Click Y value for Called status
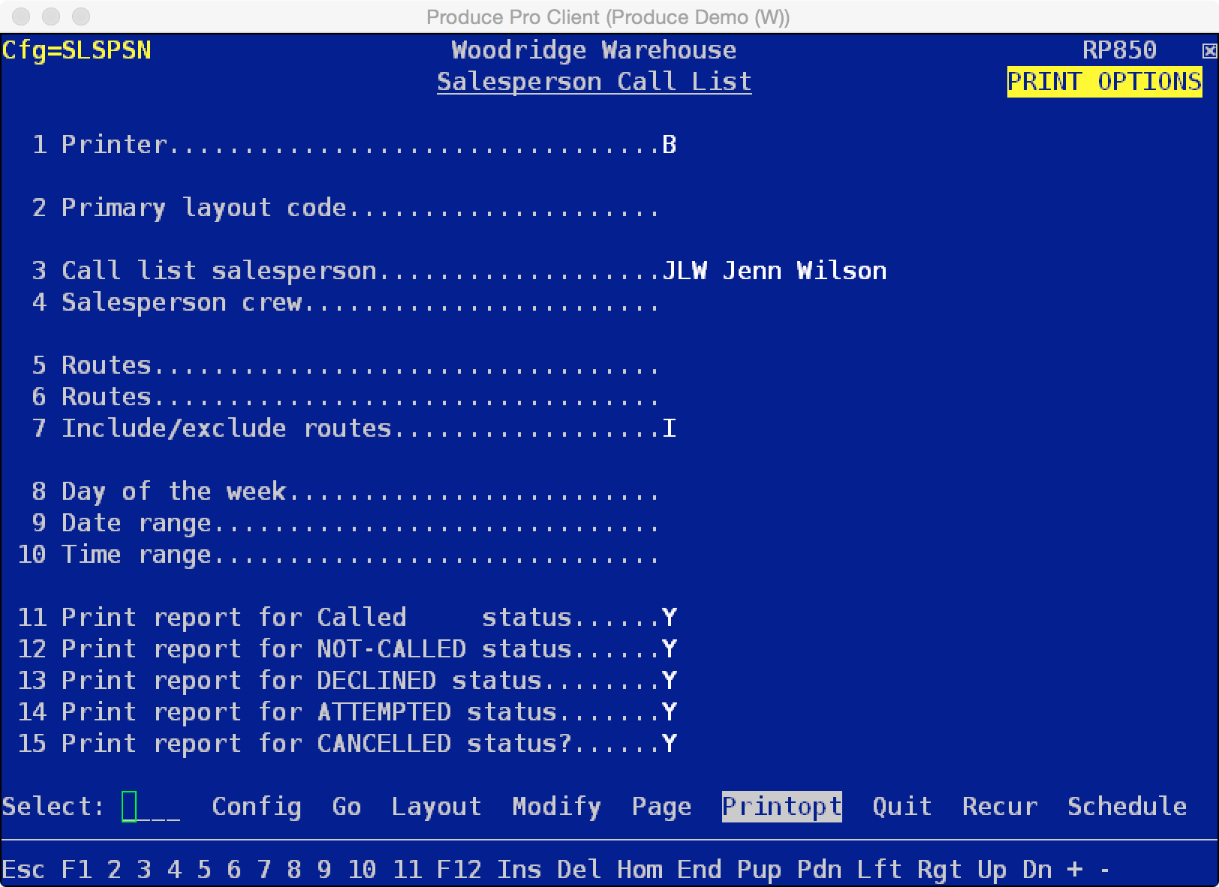Screen dimensions: 1219x887 670,617
